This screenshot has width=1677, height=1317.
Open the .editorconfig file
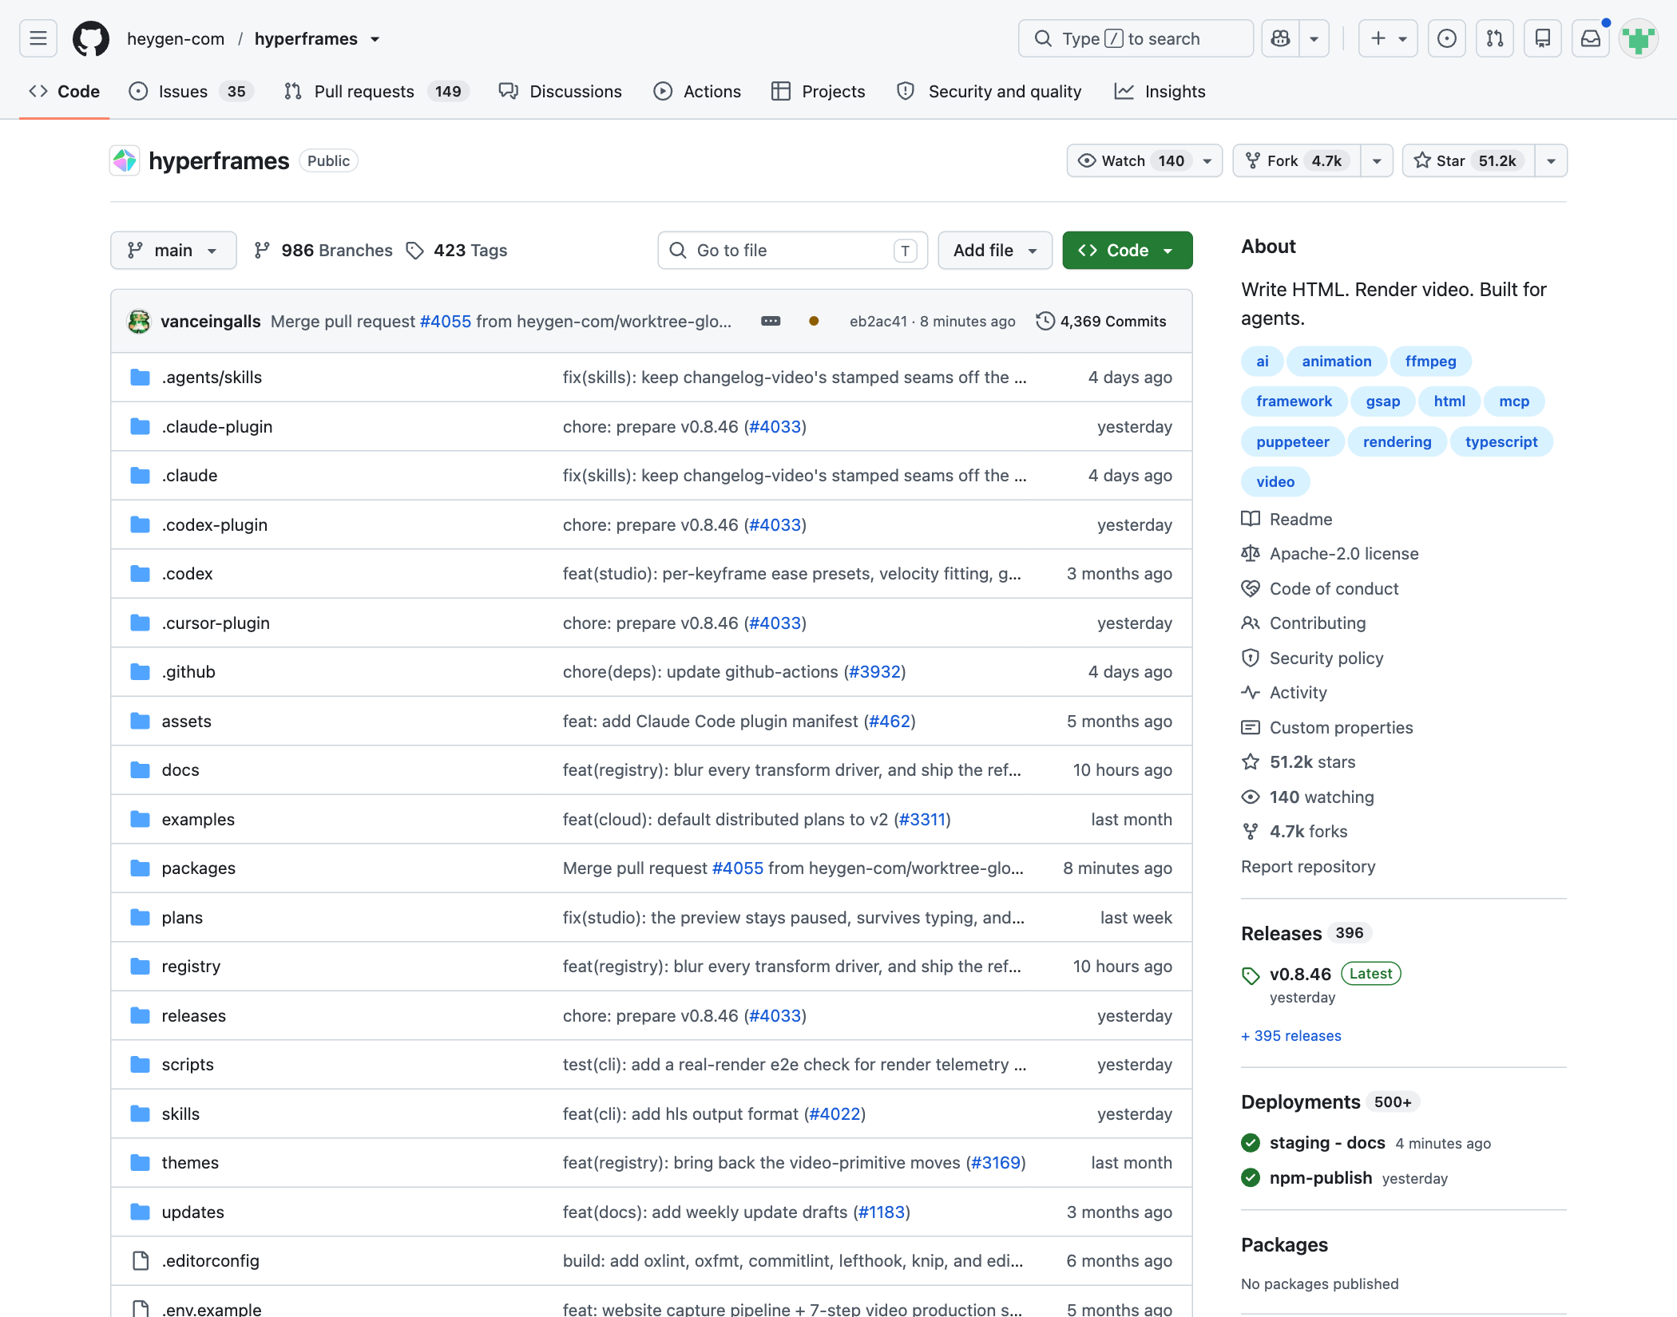pyautogui.click(x=210, y=1261)
